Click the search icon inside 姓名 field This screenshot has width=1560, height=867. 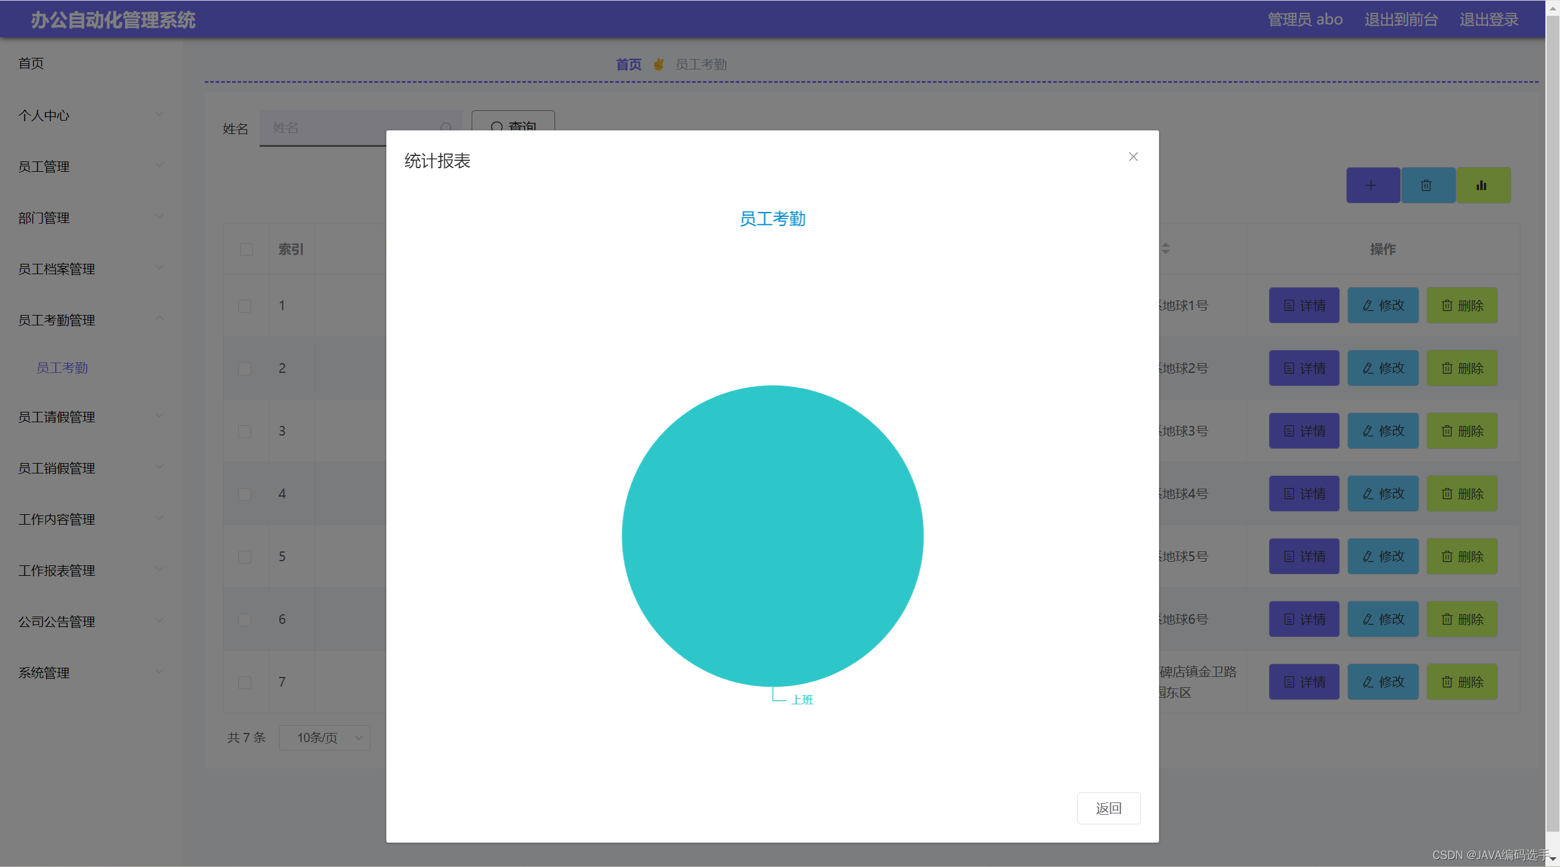(446, 127)
